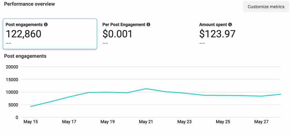
Task: Click the May 17 x-axis date label
Action: point(69,122)
